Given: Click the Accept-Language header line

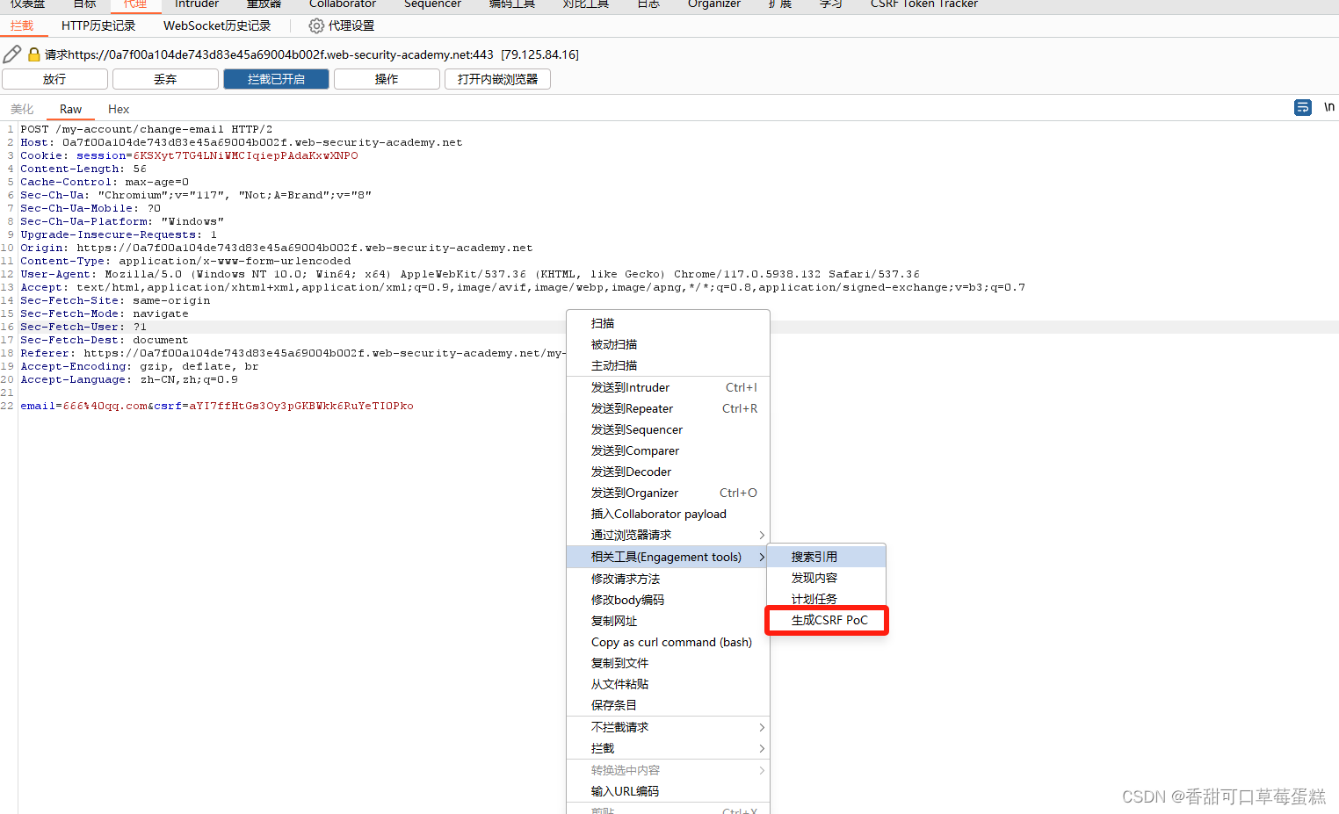Looking at the screenshot, I should [129, 379].
